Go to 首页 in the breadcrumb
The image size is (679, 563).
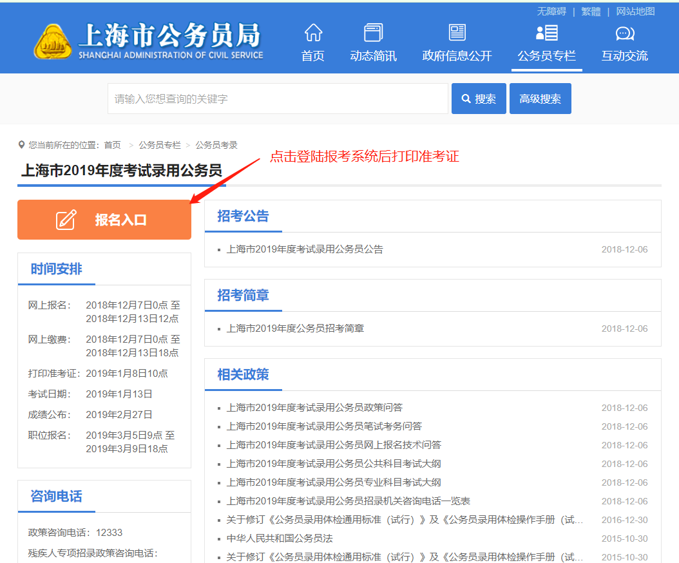point(113,145)
